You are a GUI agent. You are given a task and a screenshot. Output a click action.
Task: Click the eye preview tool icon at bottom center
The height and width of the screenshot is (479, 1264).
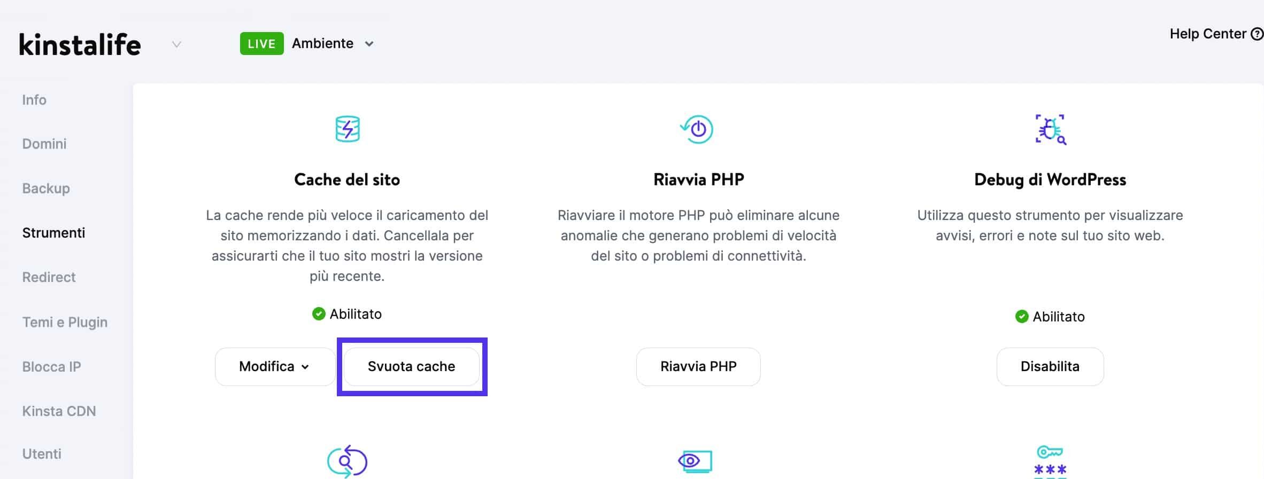[697, 460]
